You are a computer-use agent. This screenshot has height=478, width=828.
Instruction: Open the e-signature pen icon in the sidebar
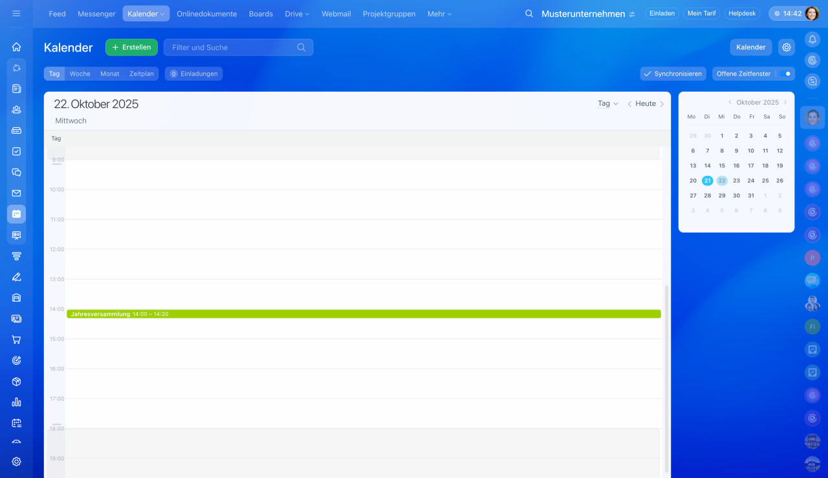16,277
